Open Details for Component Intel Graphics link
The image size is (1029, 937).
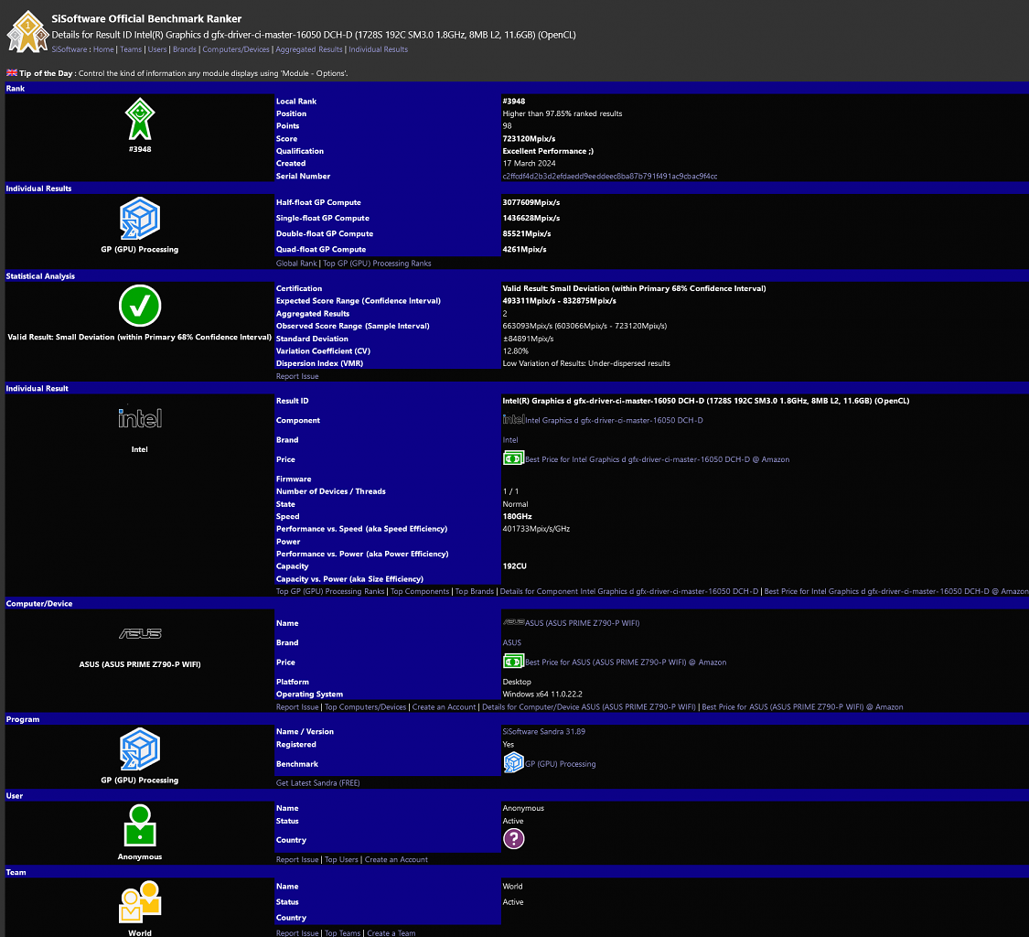tap(629, 592)
